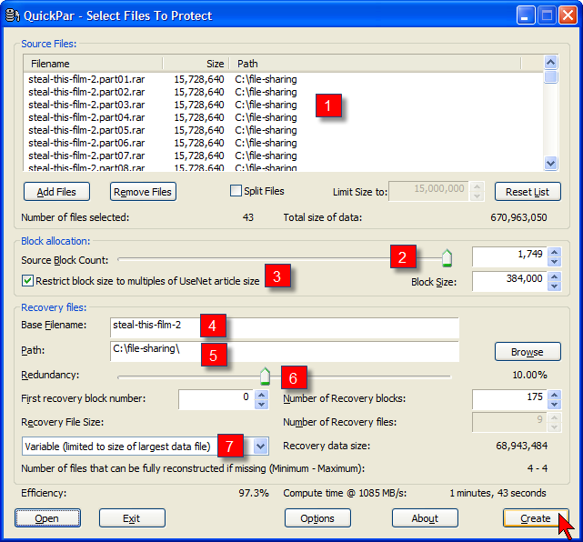Click the 670,963,050 total data size value
The width and height of the screenshot is (583, 542).
coord(518,217)
